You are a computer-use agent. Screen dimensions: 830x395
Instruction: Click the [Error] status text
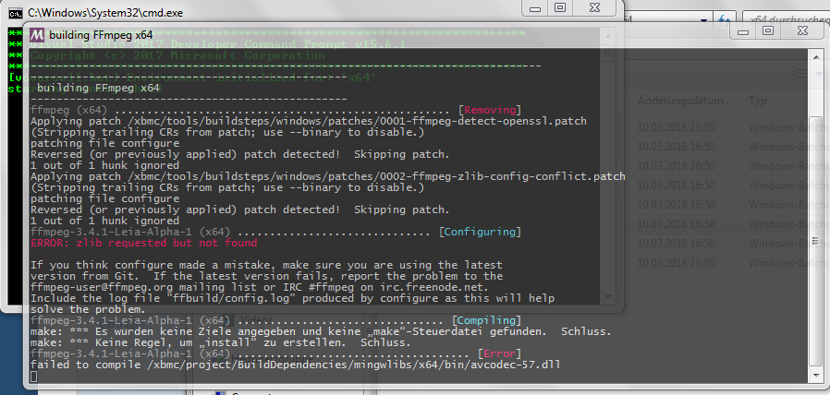tap(499, 353)
